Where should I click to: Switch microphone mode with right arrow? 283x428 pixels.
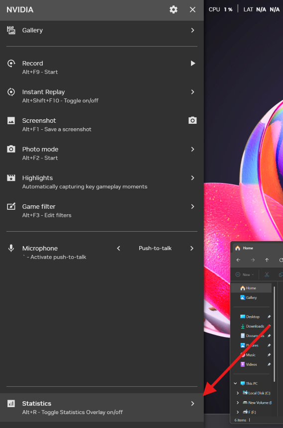tap(192, 249)
